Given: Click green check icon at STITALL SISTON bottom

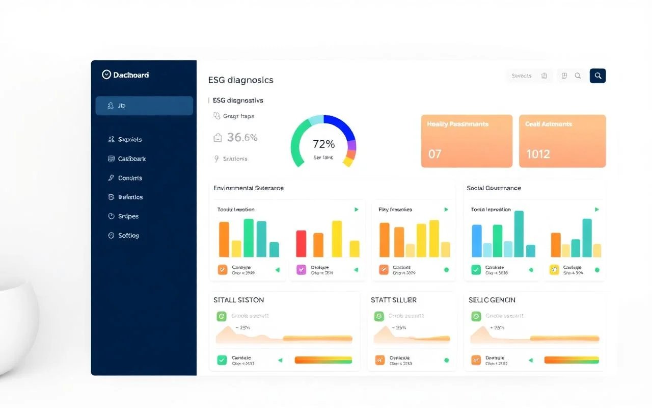Looking at the screenshot, I should click(x=222, y=360).
